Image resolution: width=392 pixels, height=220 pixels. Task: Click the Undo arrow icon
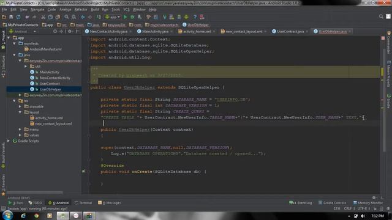[27, 17]
